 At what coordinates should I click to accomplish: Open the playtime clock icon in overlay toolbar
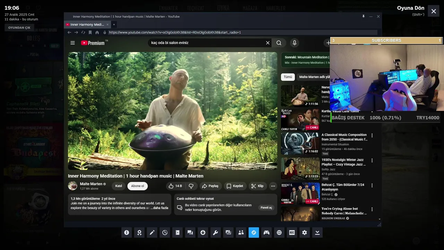point(165,233)
